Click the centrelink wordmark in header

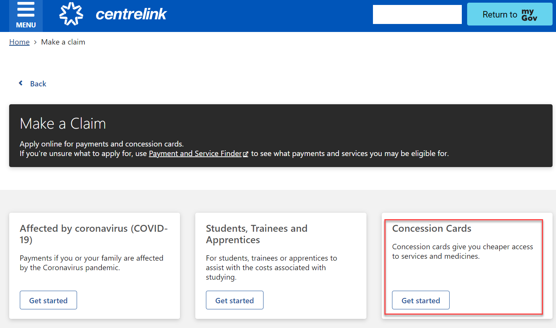point(131,14)
